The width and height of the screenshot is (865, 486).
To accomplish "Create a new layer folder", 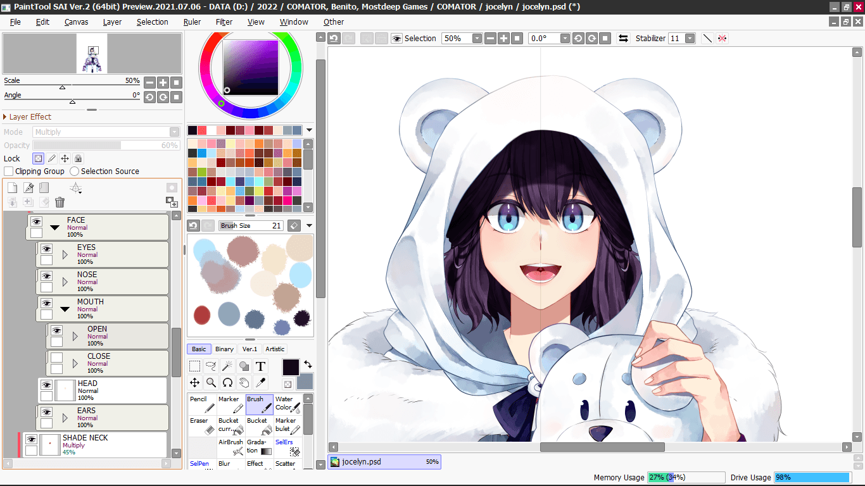I will (x=44, y=188).
